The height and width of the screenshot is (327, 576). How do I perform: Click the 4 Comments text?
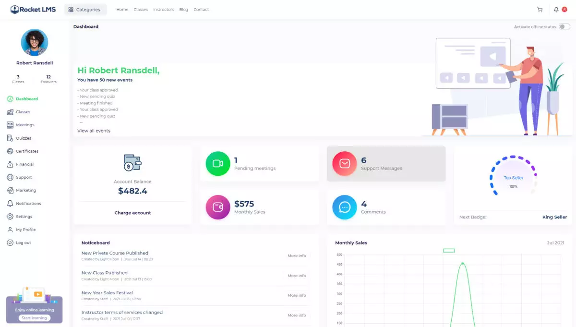pos(373,207)
